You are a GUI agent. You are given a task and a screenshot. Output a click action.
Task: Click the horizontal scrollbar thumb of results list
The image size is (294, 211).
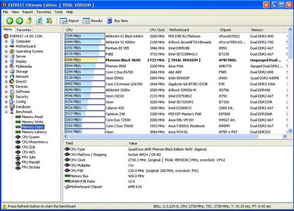point(163,136)
